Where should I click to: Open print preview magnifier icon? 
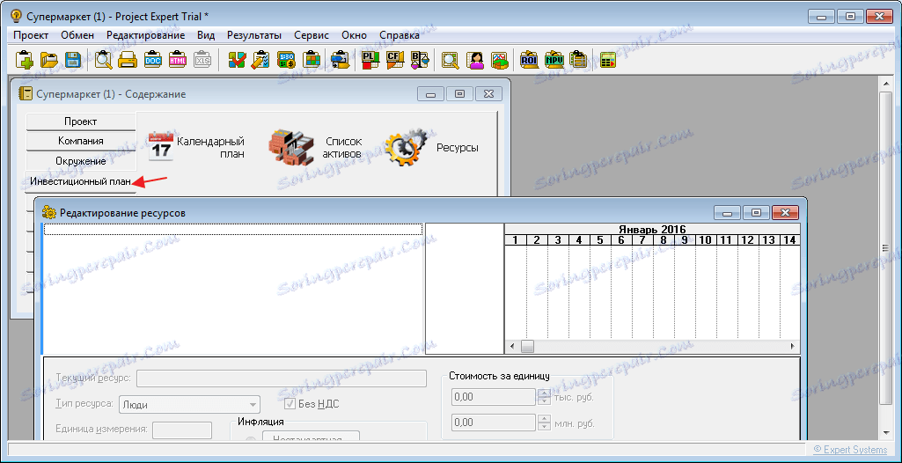point(104,61)
